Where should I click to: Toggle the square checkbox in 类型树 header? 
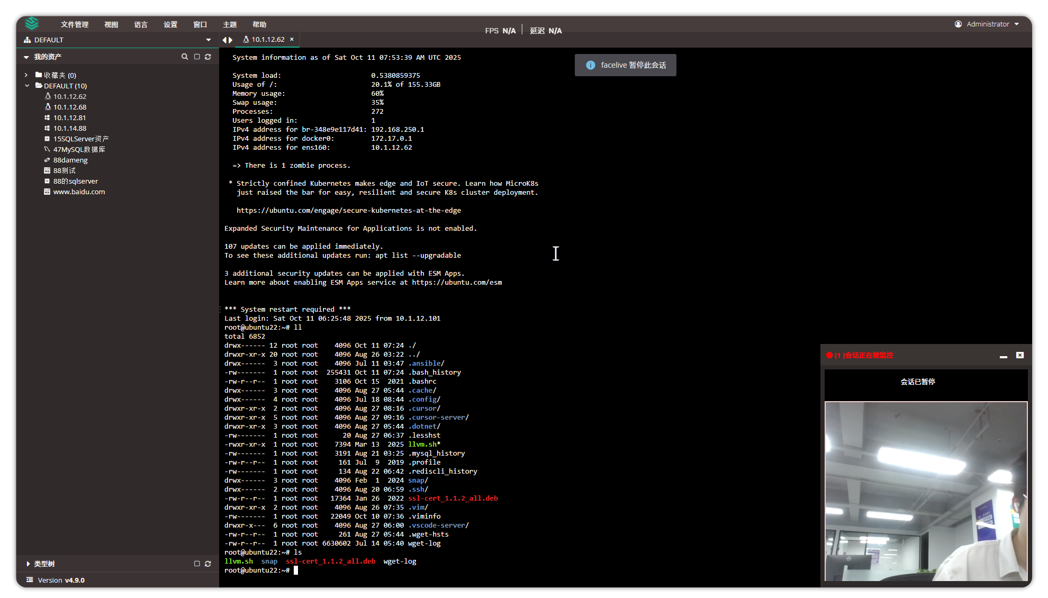[197, 564]
